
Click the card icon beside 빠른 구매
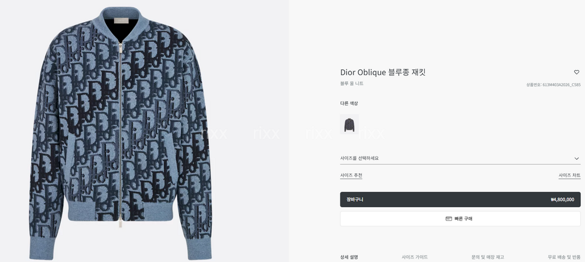pyautogui.click(x=449, y=219)
